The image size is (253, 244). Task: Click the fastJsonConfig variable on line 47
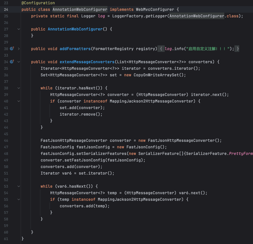point(93,147)
